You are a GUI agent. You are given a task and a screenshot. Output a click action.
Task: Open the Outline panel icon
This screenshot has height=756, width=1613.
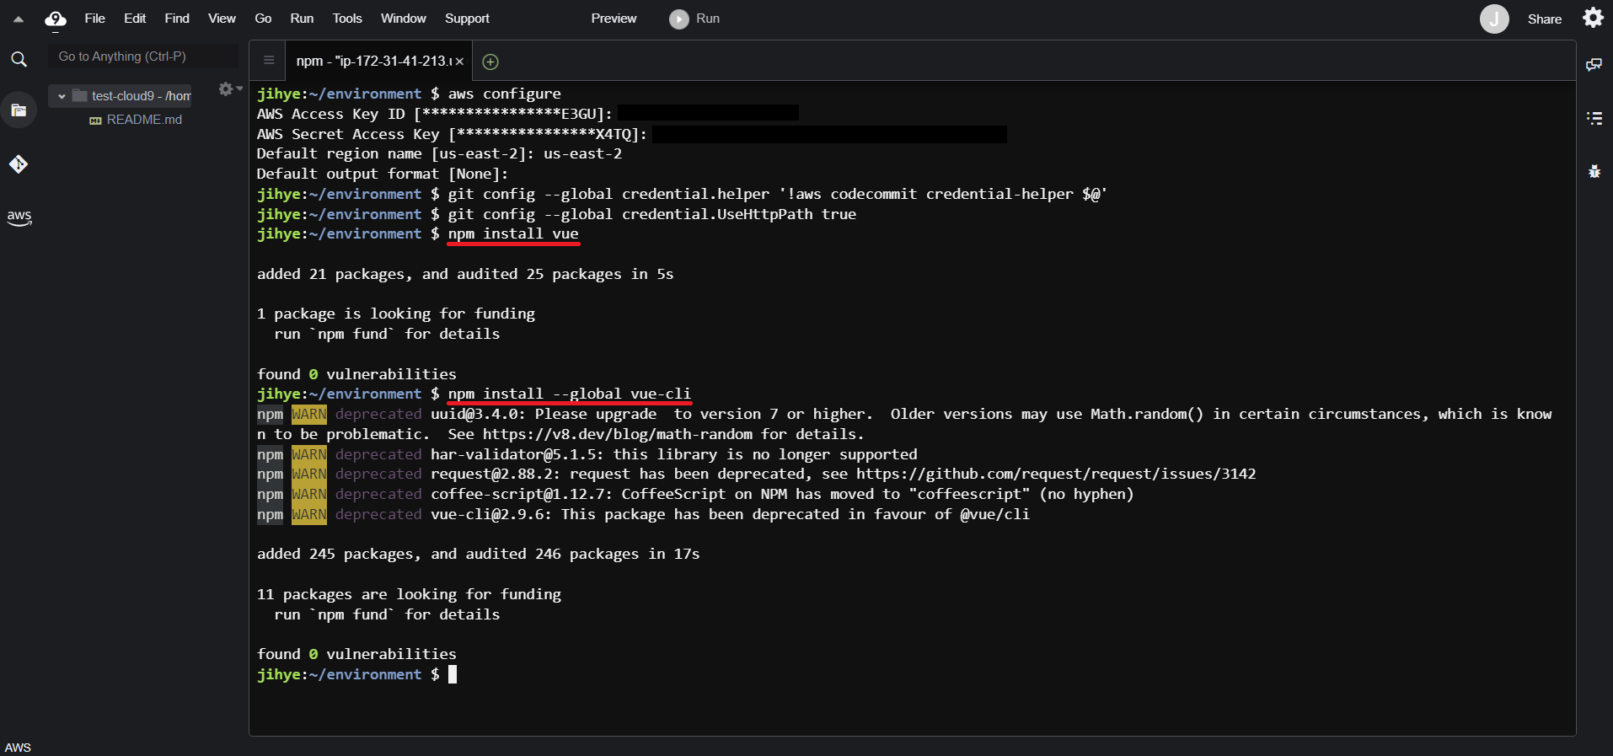[1594, 118]
